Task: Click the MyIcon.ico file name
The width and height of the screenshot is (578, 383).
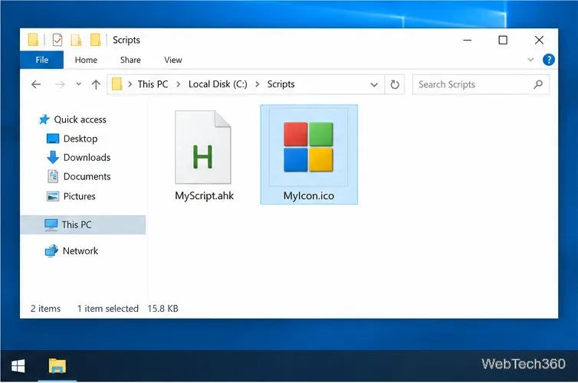Action: click(308, 195)
